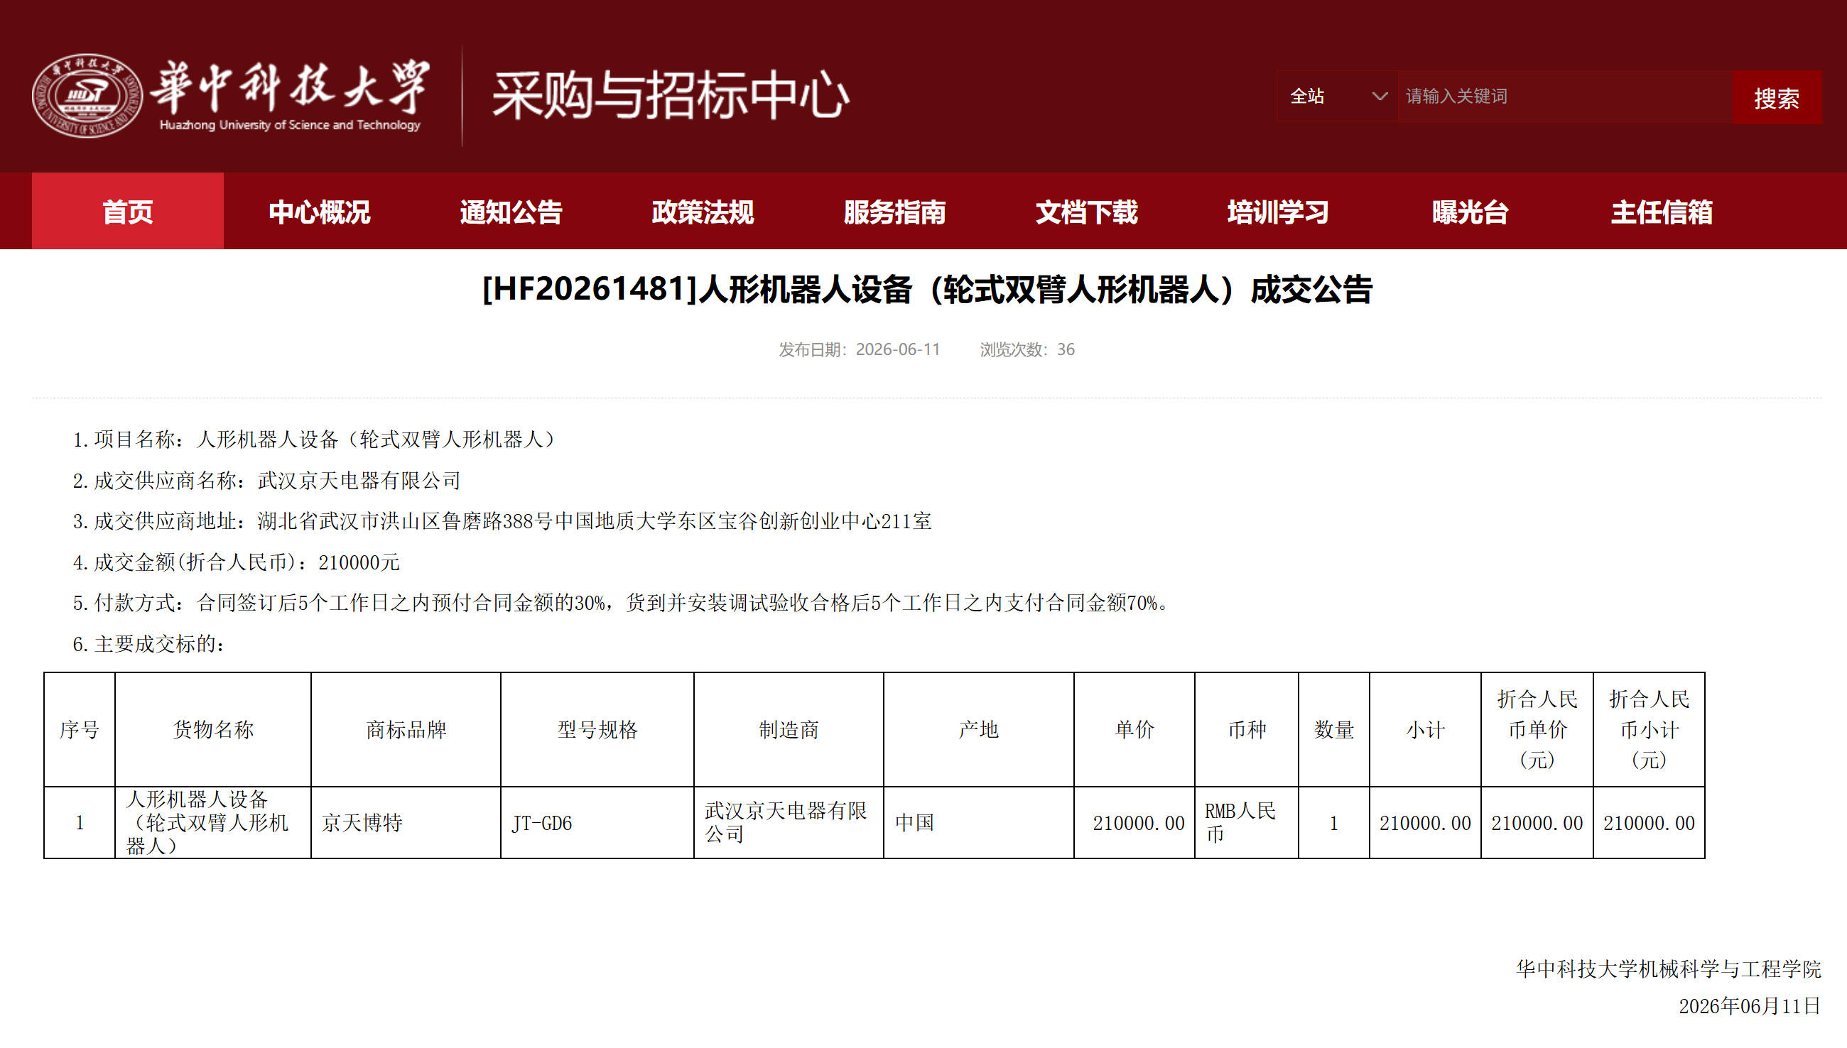The image size is (1847, 1048).
Task: Click the 币种 column header
Action: tap(1247, 730)
